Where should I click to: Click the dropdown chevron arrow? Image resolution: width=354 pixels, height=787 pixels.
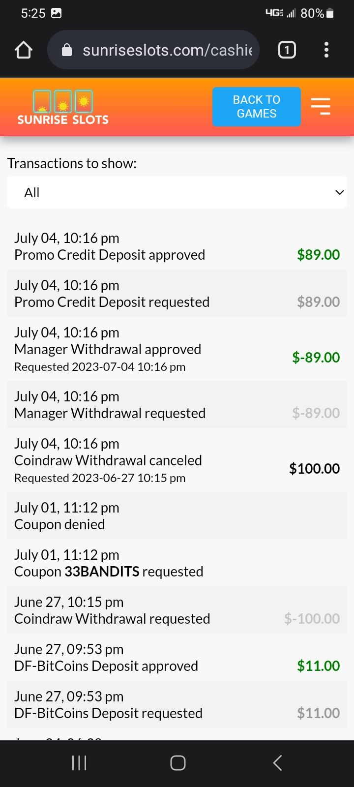pyautogui.click(x=339, y=192)
